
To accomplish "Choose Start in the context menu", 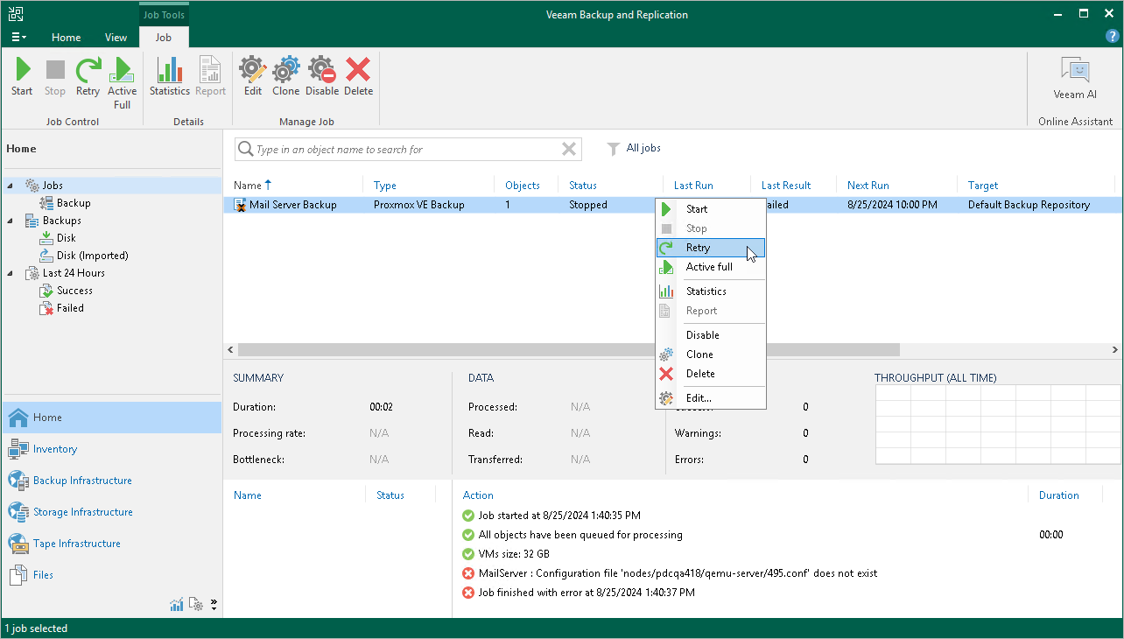I will [x=711, y=209].
